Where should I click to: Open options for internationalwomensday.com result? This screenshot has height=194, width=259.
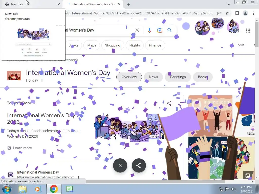(79, 177)
